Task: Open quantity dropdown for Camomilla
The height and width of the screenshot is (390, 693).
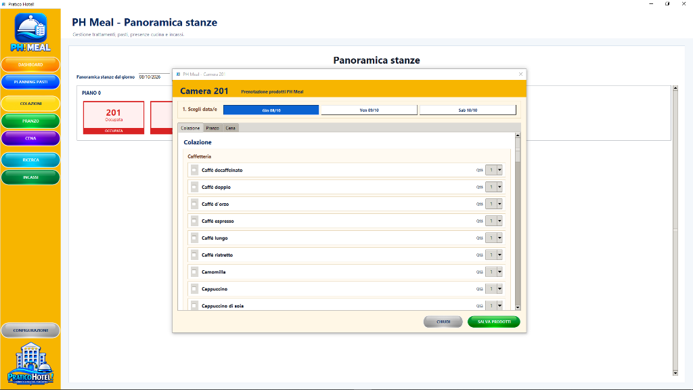Action: pyautogui.click(x=499, y=272)
